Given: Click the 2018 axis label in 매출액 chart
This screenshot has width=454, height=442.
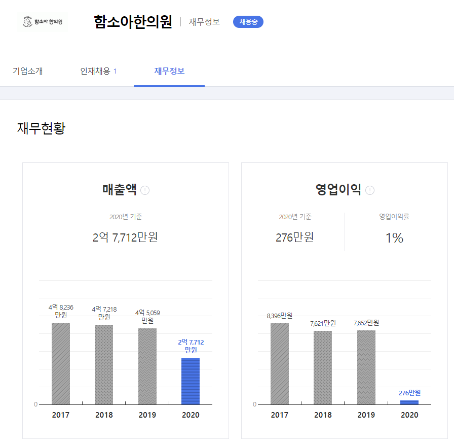Looking at the screenshot, I should click(104, 415).
